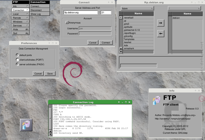Select default ports radio option
This screenshot has height=140, width=205.
coord(17,55)
